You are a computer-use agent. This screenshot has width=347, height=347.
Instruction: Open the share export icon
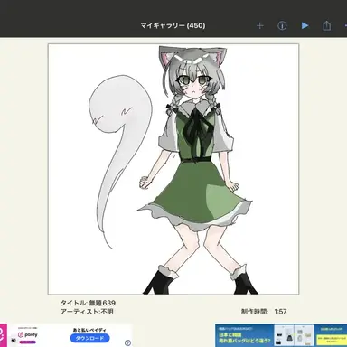pyautogui.click(x=327, y=25)
